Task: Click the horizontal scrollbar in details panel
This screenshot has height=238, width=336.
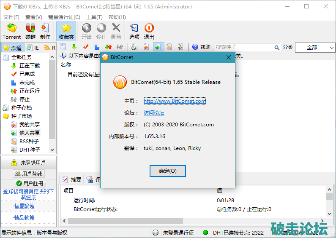Action: coord(169,221)
